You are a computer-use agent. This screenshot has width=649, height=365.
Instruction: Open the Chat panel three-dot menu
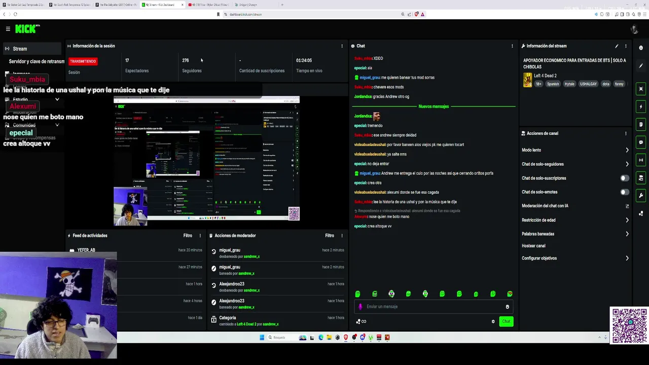(x=512, y=46)
